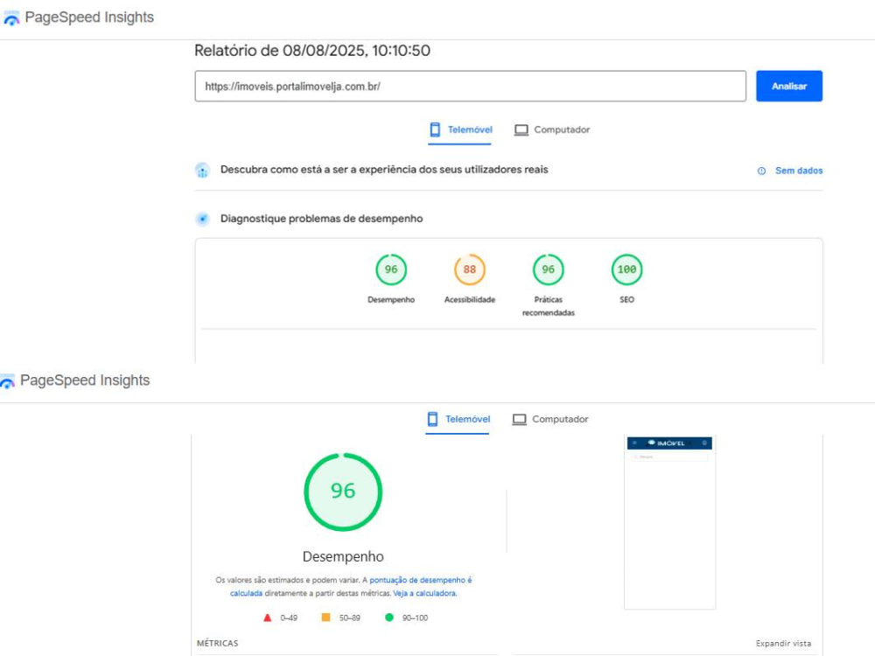
Task: Click the green circle 90–100 legend marker
Action: click(x=389, y=617)
